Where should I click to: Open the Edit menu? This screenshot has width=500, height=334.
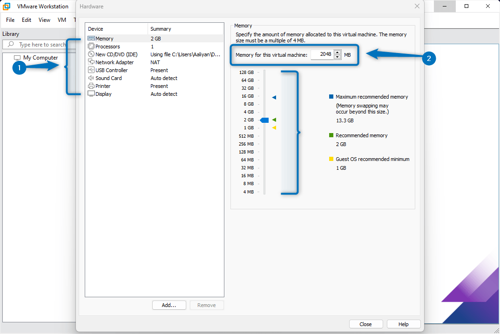tap(27, 20)
